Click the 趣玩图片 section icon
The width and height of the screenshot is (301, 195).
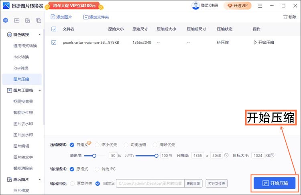click(9, 180)
